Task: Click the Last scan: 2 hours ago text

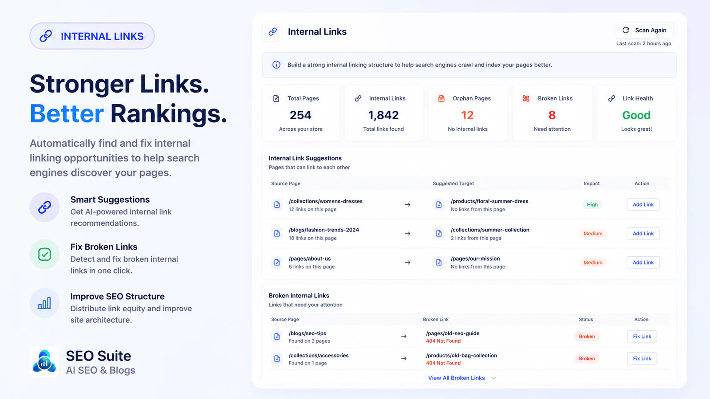Action: (643, 43)
